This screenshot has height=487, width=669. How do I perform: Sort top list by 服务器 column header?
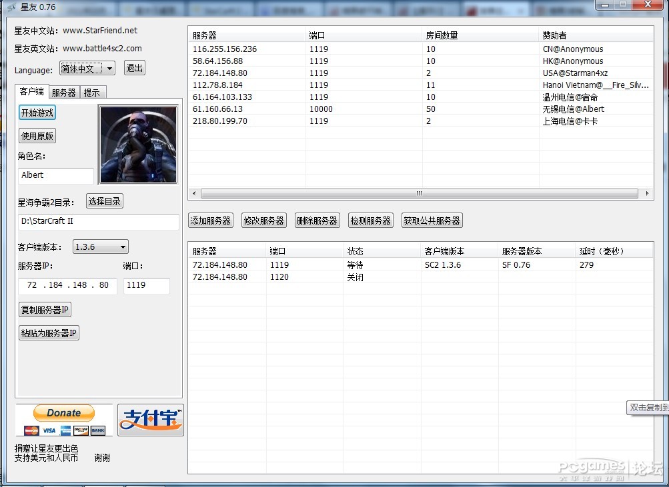tap(247, 35)
